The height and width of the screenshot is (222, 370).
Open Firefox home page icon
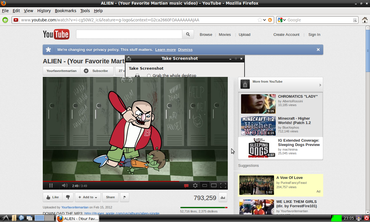pos(365,20)
